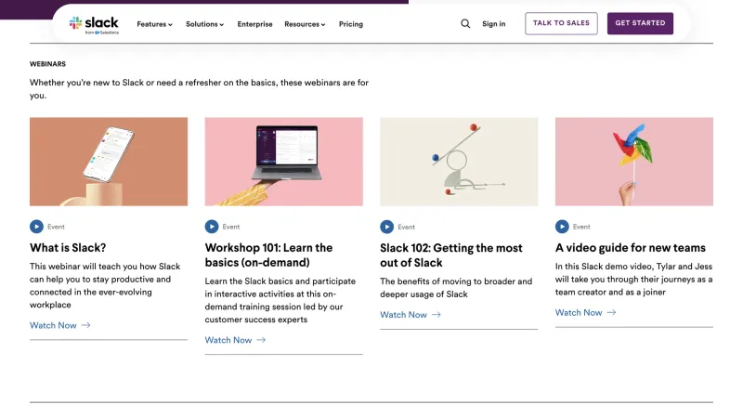Click Watch Now under Workshop 101
The image size is (743, 418).
(x=228, y=340)
